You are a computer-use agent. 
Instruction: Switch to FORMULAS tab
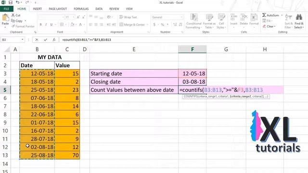tap(81, 9)
